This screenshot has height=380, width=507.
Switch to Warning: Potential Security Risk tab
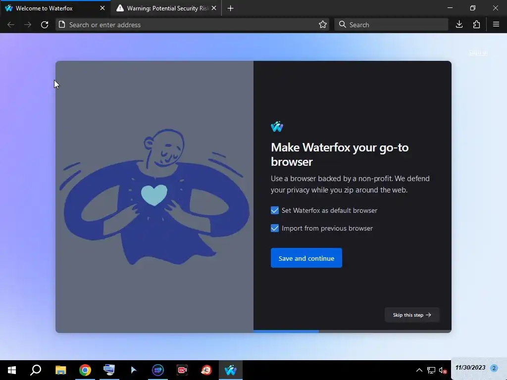pyautogui.click(x=166, y=8)
